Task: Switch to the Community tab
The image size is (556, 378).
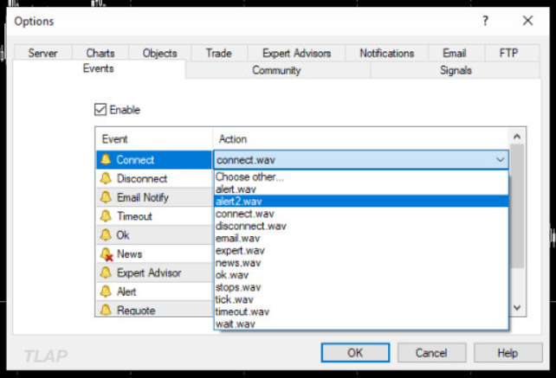Action: 276,70
